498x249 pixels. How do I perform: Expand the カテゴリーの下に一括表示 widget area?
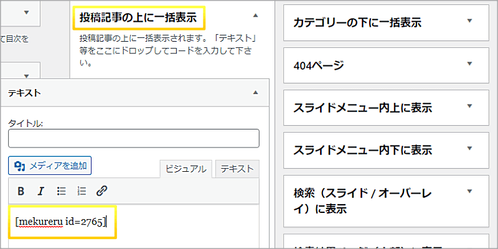470,21
